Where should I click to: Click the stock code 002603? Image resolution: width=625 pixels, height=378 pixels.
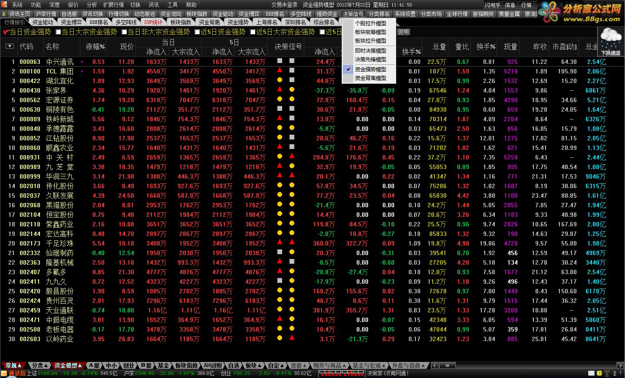(x=30, y=339)
